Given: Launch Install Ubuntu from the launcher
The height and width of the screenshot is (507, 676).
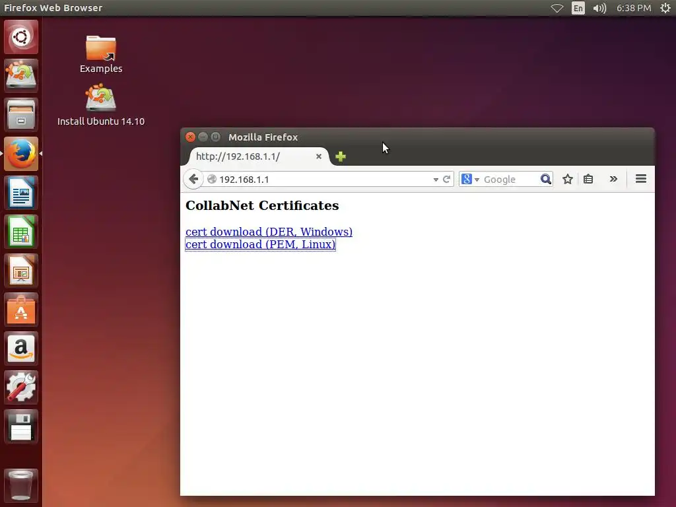Looking at the screenshot, I should (21, 76).
